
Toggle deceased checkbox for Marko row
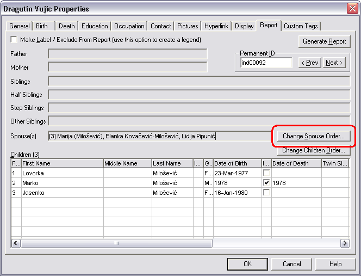266,183
